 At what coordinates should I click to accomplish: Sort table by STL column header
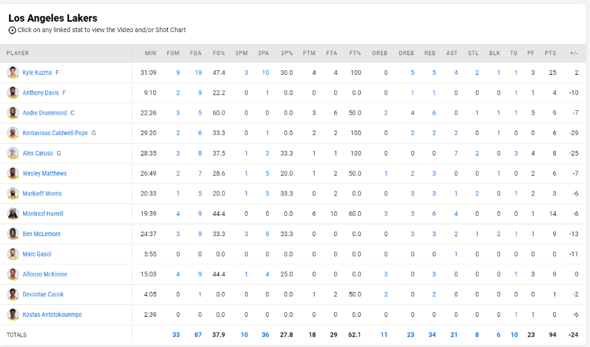click(x=473, y=53)
